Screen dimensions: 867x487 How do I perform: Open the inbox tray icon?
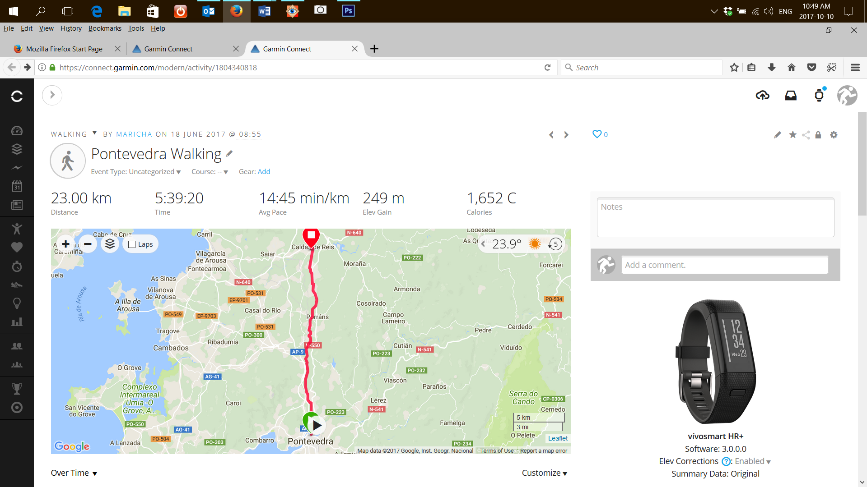coord(791,95)
